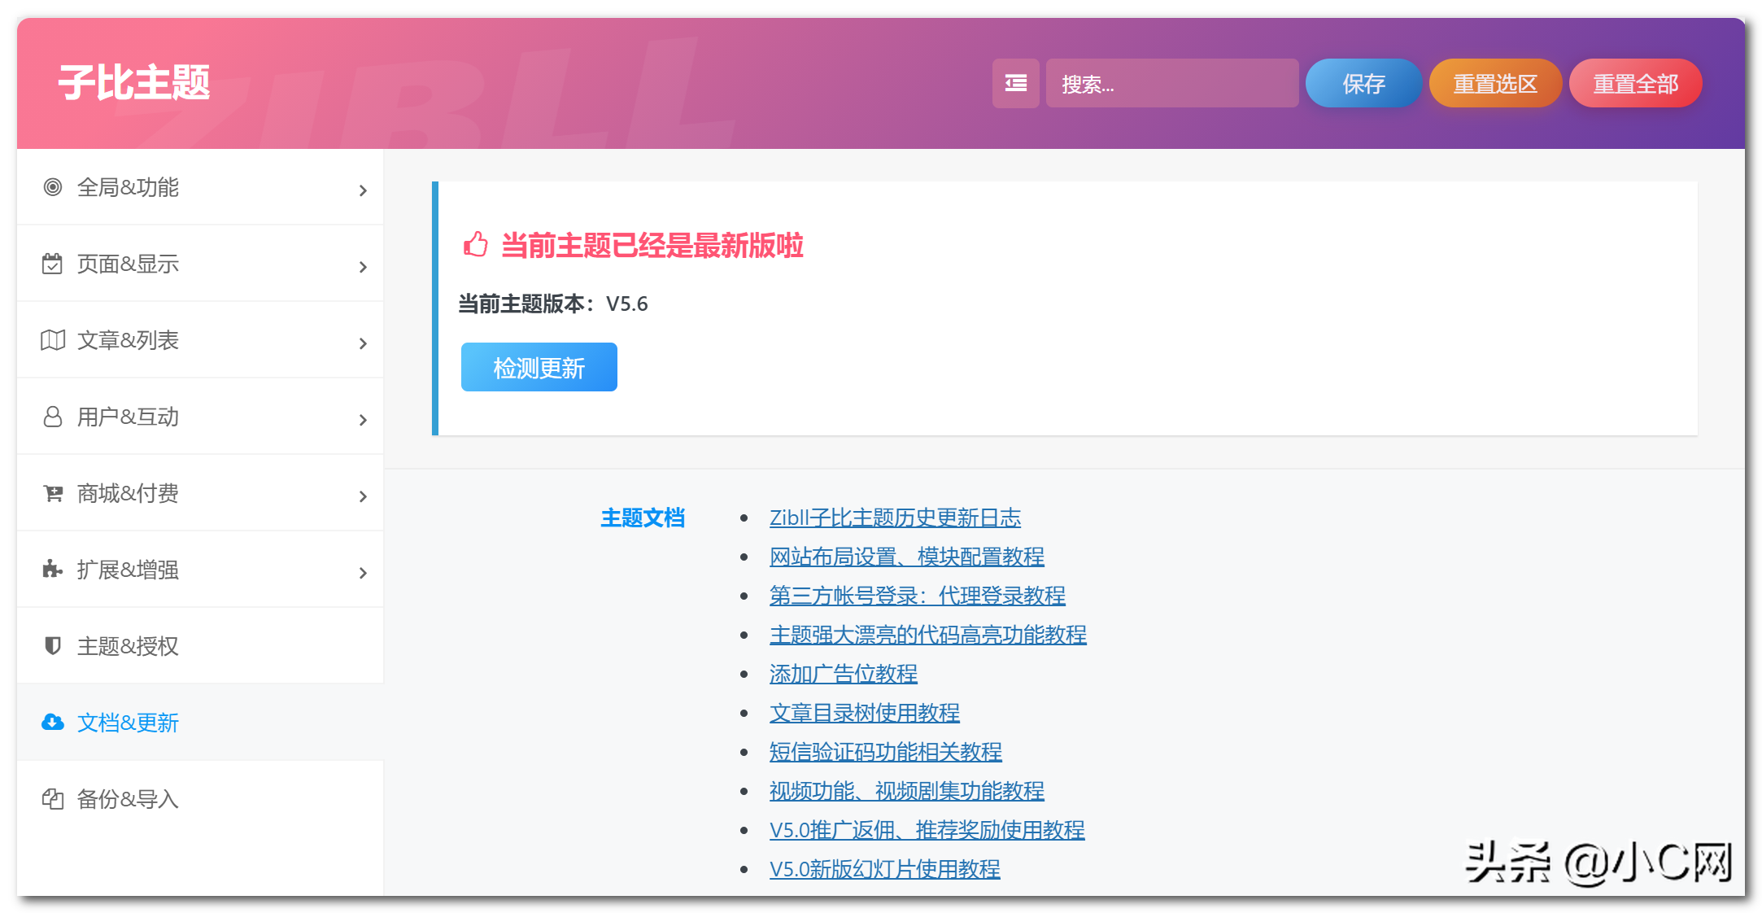Click the menu collapse icon beside search
The height and width of the screenshot is (913, 1762).
tap(1015, 83)
